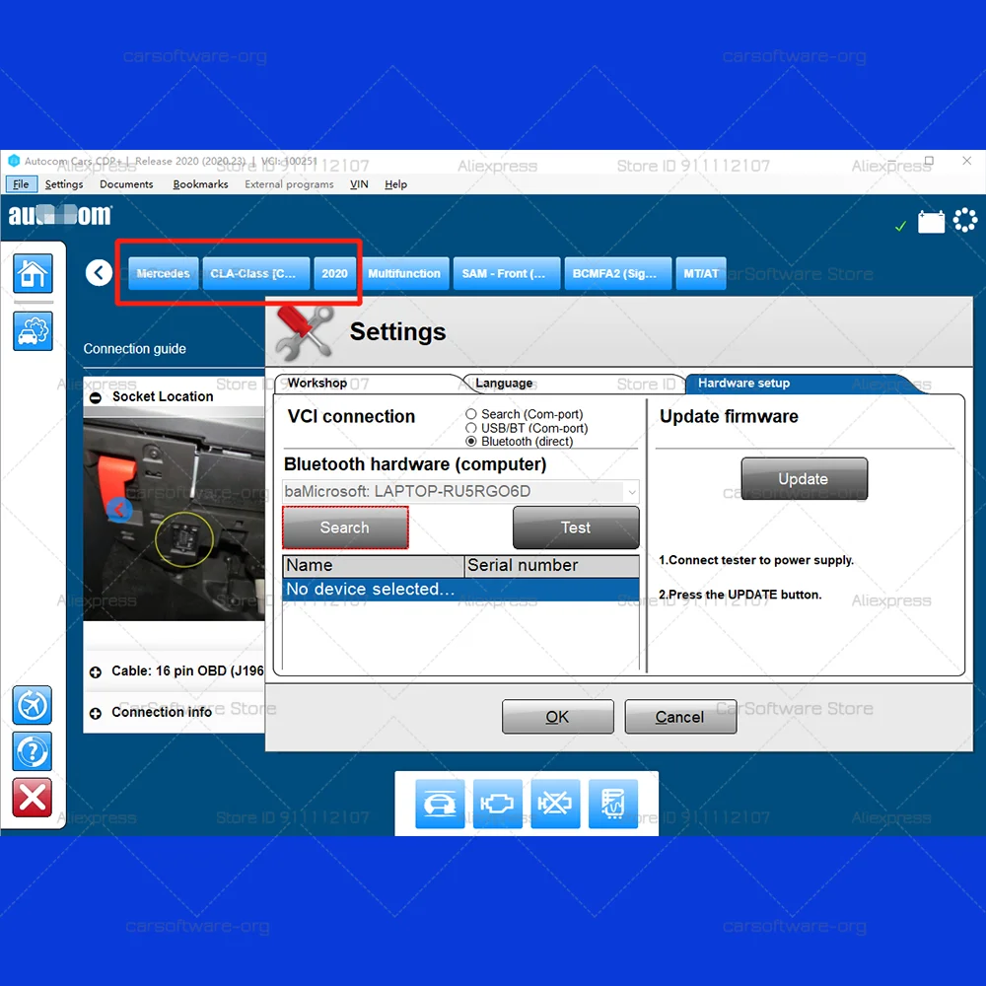Confirm settings with OK button
Image resolution: width=986 pixels, height=986 pixels.
click(557, 717)
